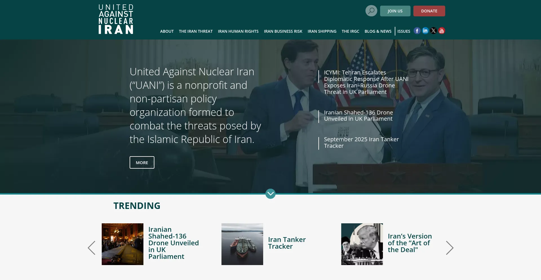Image resolution: width=541 pixels, height=280 pixels.
Task: Read Iran's Version of the Art of the Deal
Action: [x=409, y=243]
